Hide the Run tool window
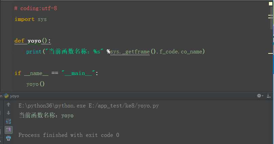Image resolution: width=274 pixels, height=144 pixels. [x=269, y=96]
